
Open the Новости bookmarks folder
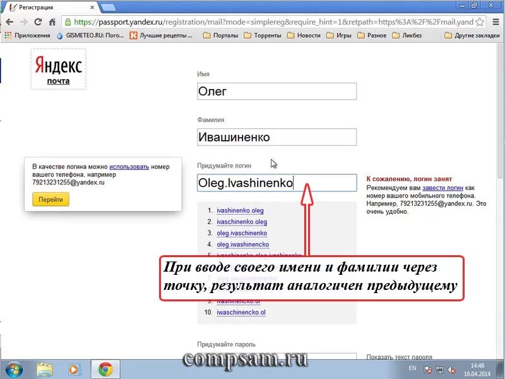pos(304,35)
